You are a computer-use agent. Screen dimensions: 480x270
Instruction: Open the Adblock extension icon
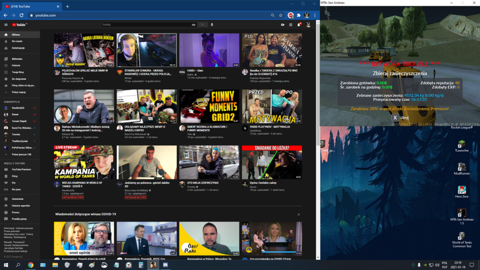[290, 15]
